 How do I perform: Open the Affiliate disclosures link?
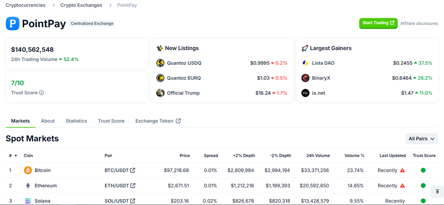pos(419,24)
